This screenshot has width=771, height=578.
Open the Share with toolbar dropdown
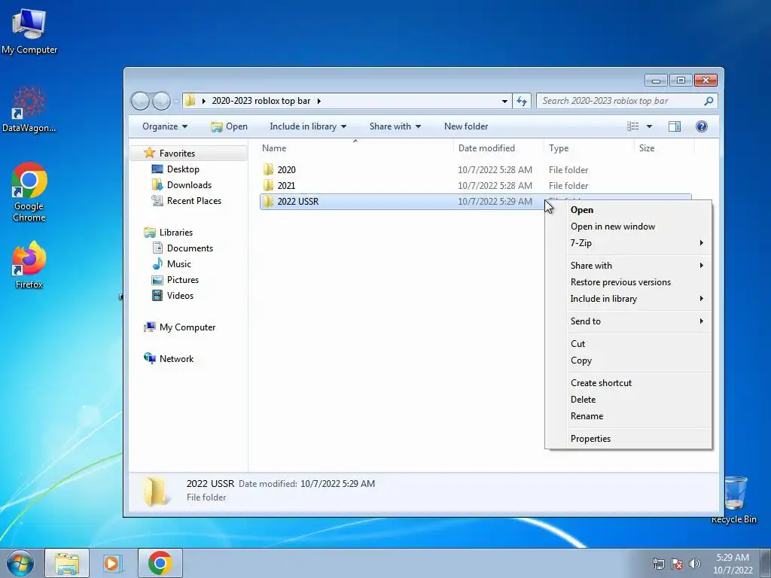[395, 126]
